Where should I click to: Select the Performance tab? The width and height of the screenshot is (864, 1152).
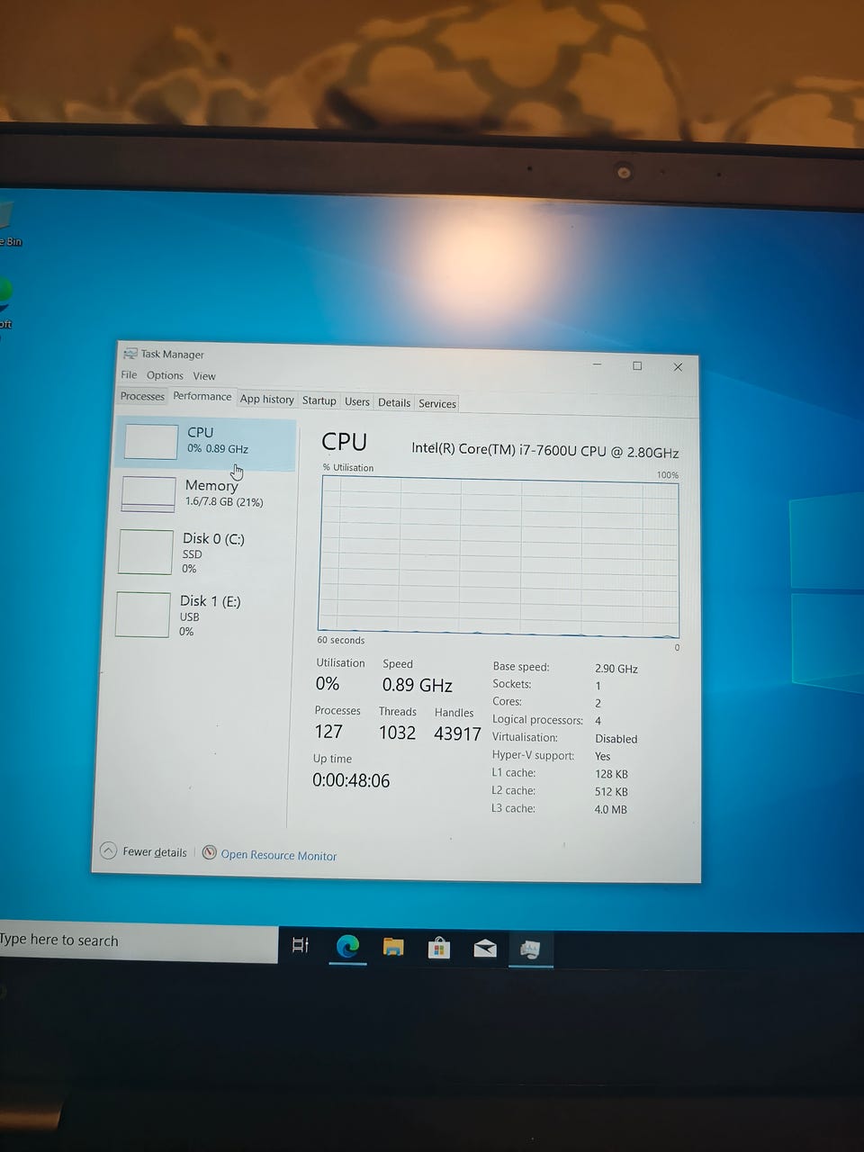(202, 396)
